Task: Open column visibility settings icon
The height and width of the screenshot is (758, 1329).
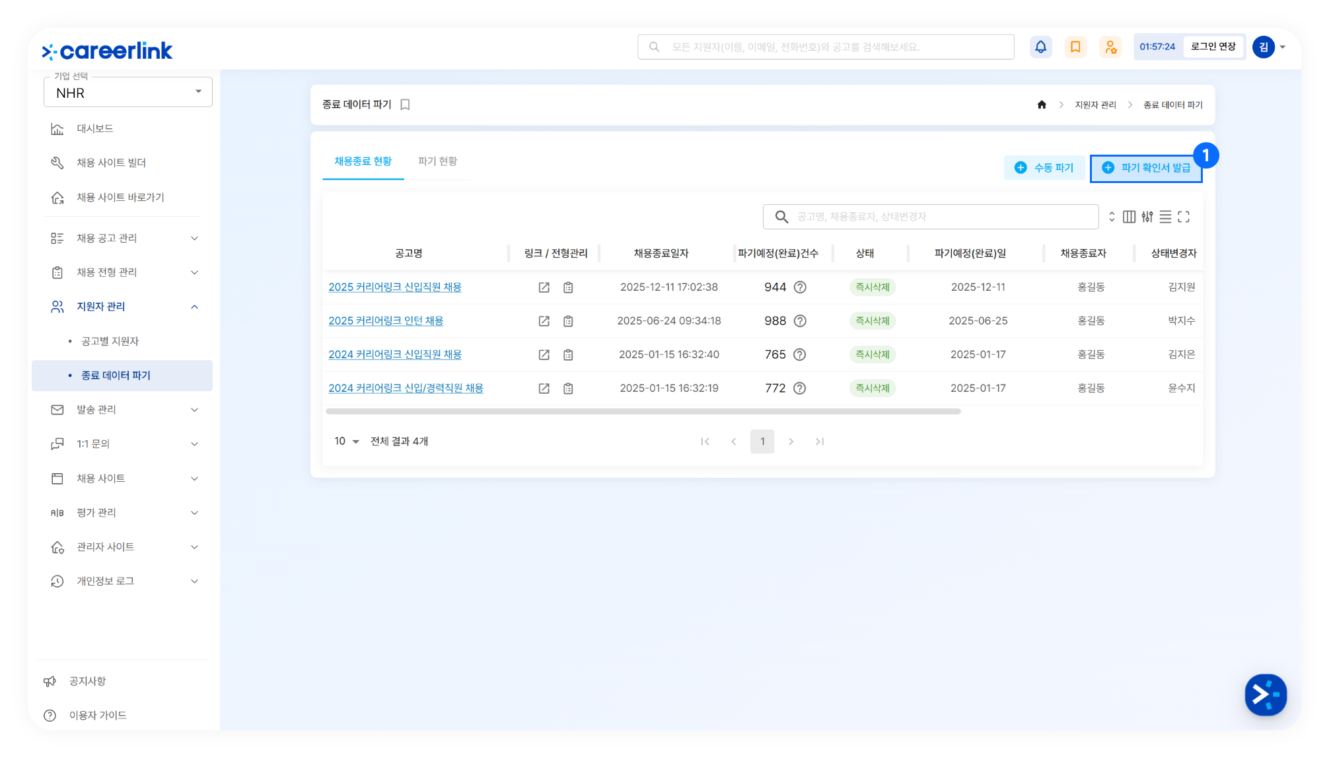Action: click(1130, 217)
